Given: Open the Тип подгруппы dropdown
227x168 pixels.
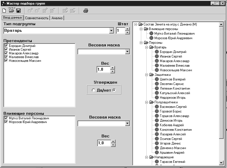Looking at the screenshot, I should (111, 31).
